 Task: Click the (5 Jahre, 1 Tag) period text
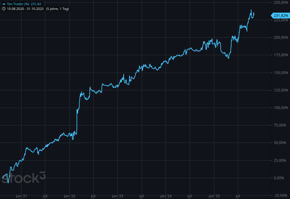[57, 9]
